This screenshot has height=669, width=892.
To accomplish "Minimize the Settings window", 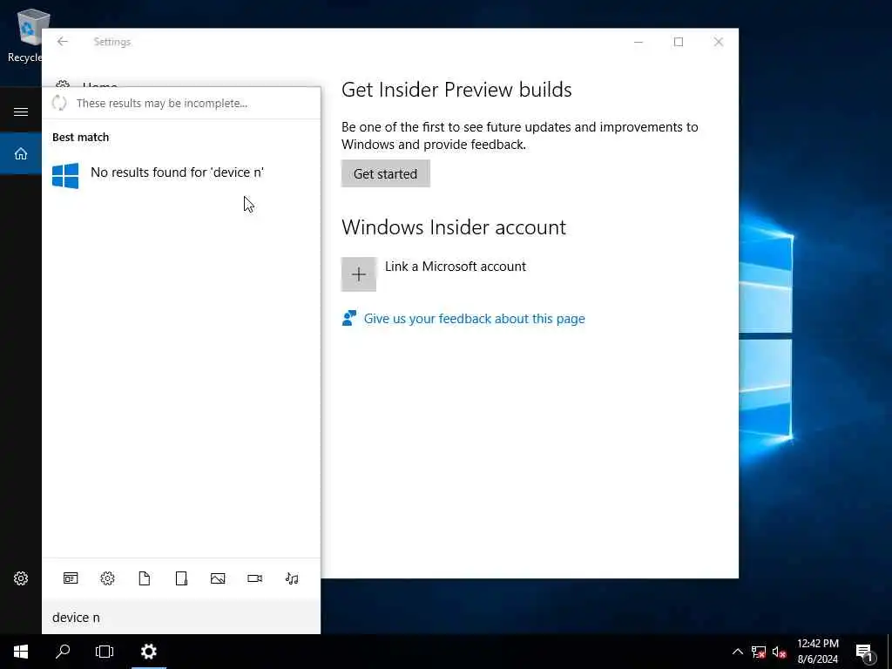I will pyautogui.click(x=639, y=42).
